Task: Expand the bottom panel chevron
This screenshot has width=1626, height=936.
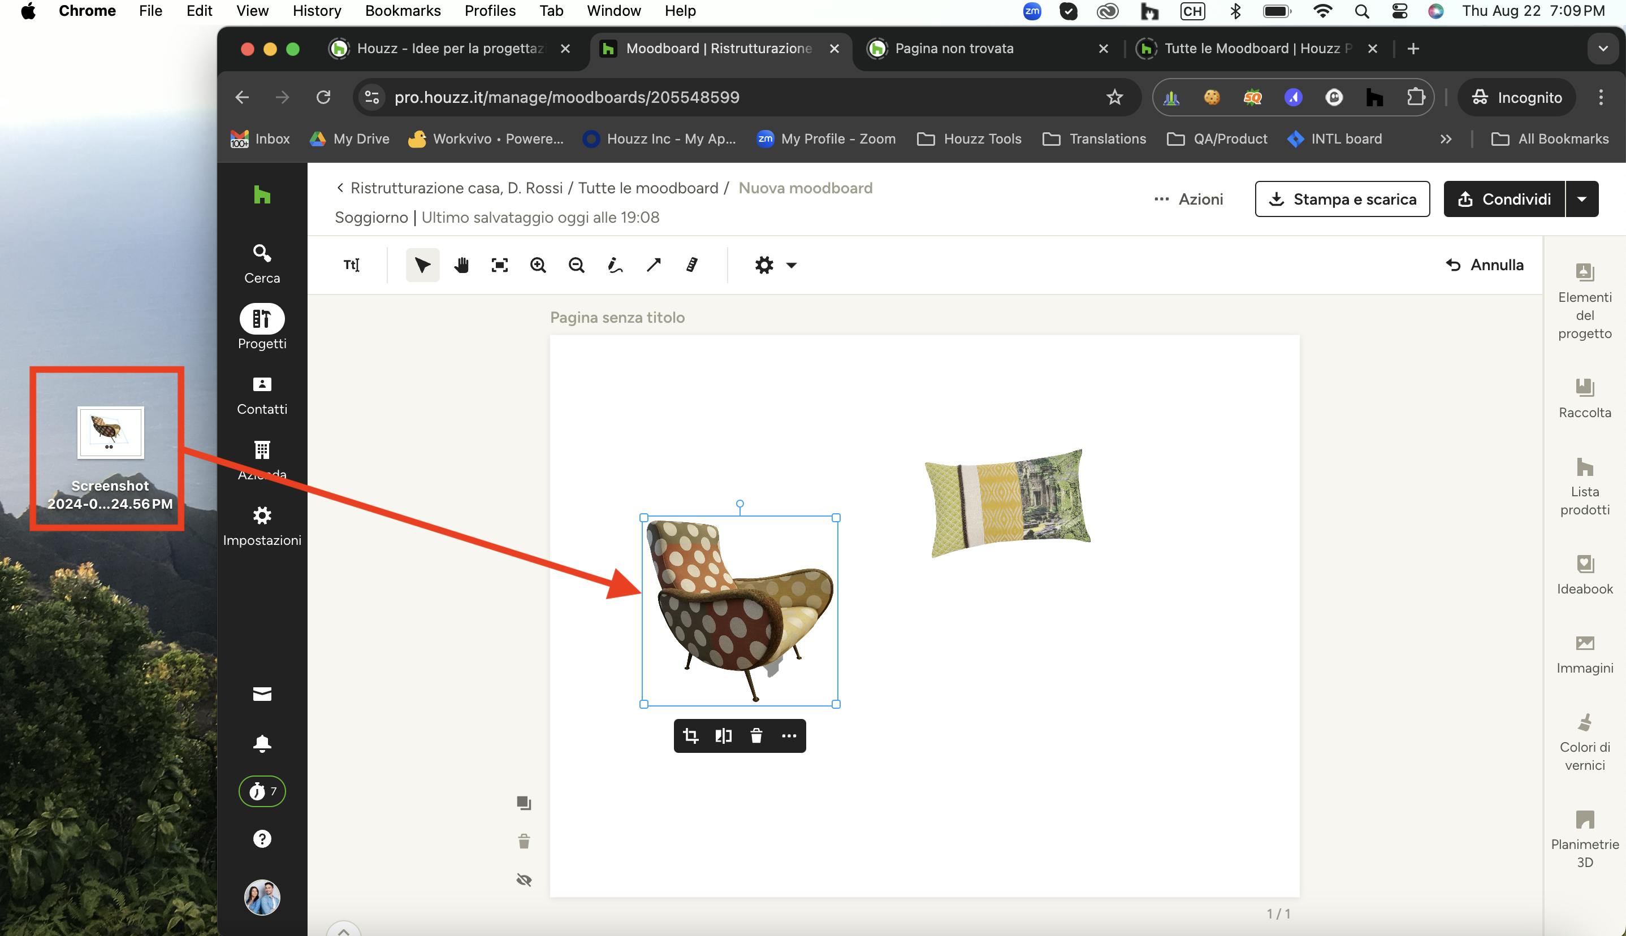Action: pos(344,930)
